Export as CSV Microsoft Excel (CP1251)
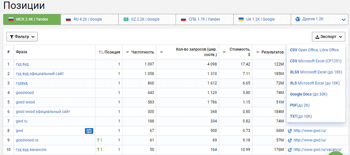The width and height of the screenshot is (350, 155). click(x=316, y=61)
